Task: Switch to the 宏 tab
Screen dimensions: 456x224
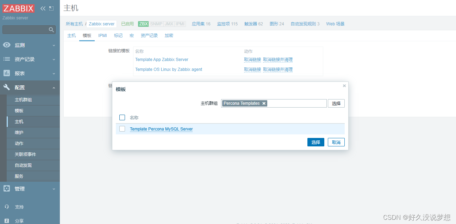Action: (132, 36)
